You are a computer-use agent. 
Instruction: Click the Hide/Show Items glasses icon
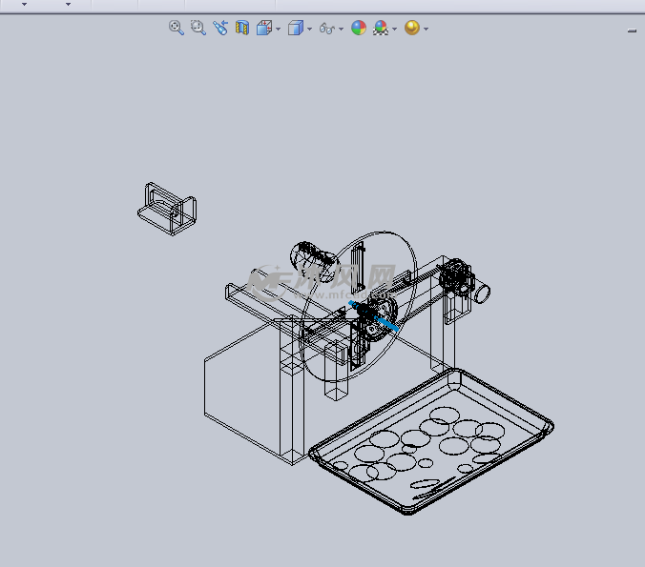pos(326,29)
